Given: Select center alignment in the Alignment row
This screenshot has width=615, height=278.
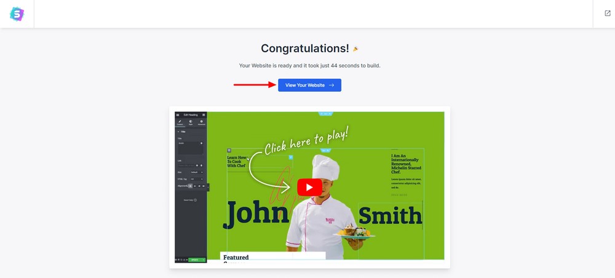Looking at the screenshot, I should click(195, 186).
